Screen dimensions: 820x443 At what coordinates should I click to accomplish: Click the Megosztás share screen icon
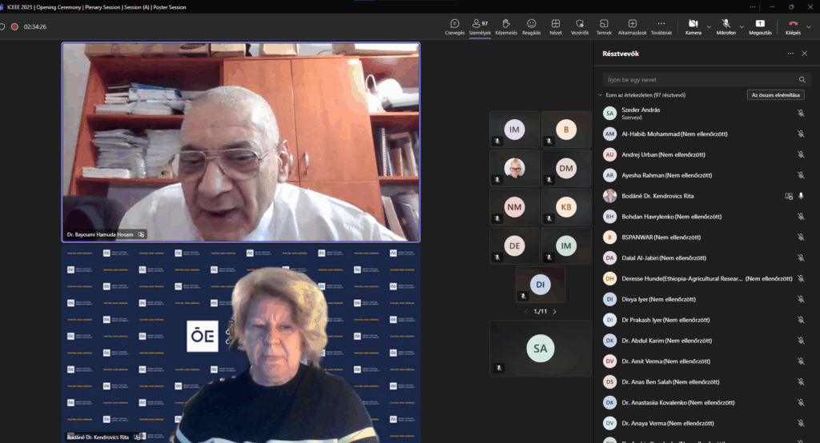point(760,25)
